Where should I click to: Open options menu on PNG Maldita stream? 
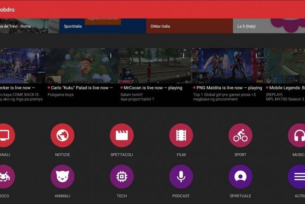click(256, 56)
